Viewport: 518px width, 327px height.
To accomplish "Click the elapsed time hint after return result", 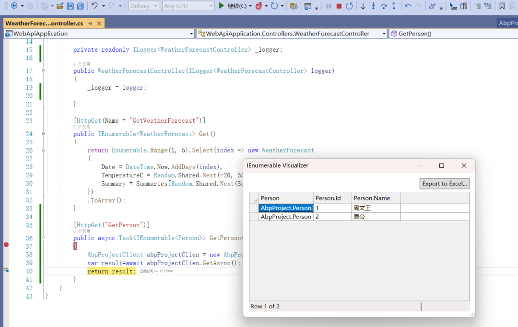I will pyautogui.click(x=156, y=271).
